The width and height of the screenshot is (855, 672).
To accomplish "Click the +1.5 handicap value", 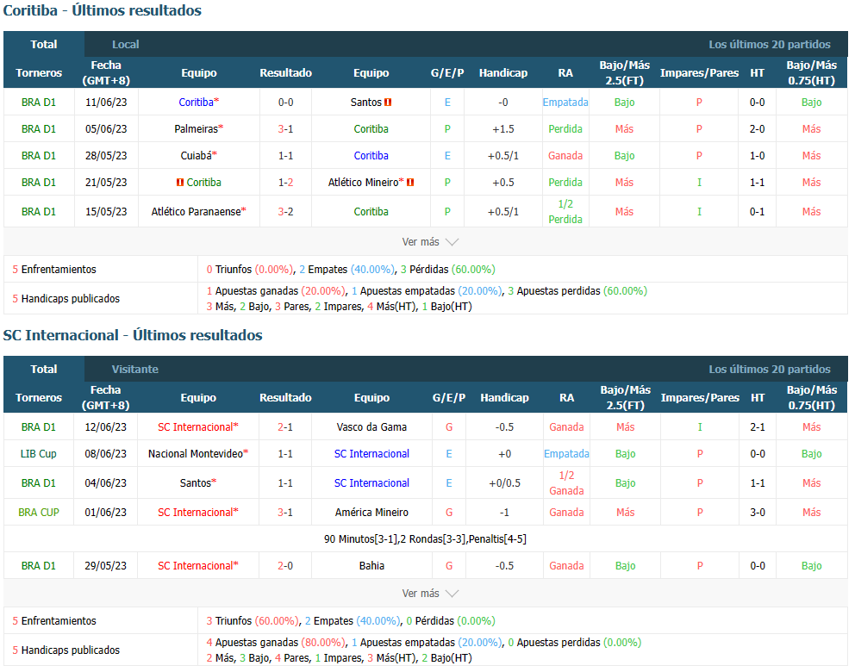I will (502, 128).
